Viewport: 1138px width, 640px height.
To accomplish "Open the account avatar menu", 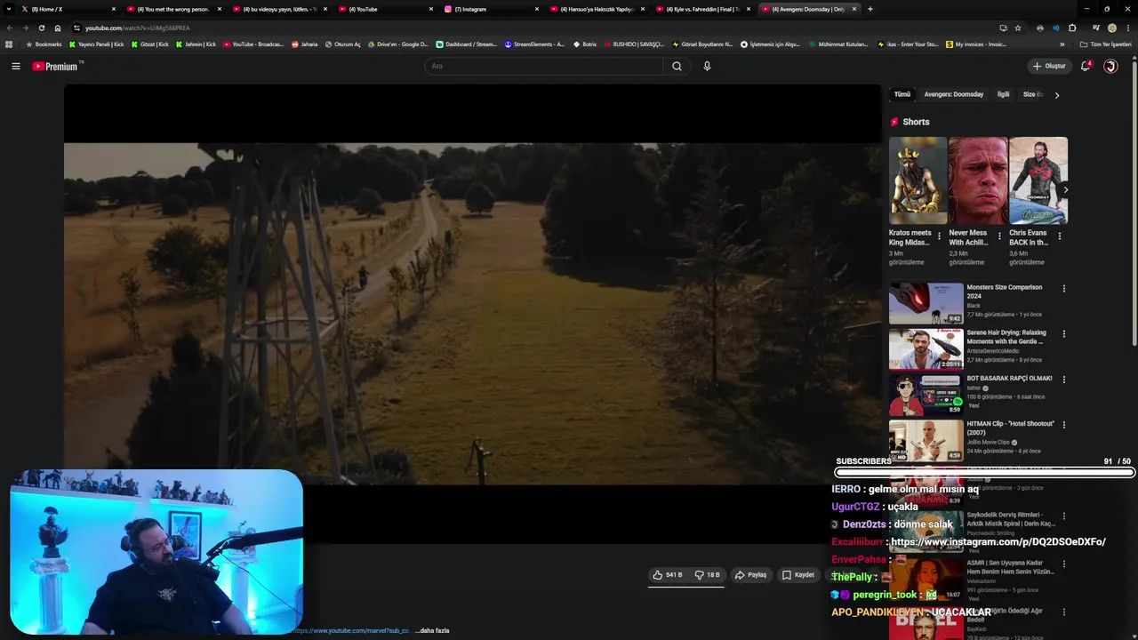I will point(1110,66).
